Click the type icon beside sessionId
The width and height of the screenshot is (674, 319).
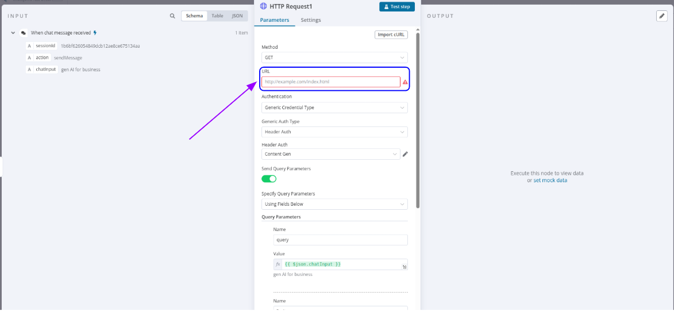(x=29, y=45)
